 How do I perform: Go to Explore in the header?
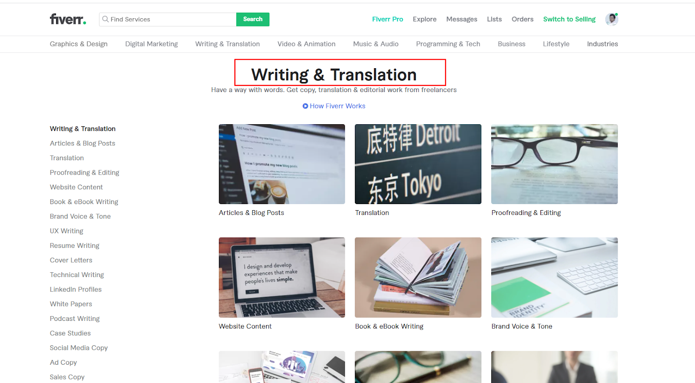[424, 19]
